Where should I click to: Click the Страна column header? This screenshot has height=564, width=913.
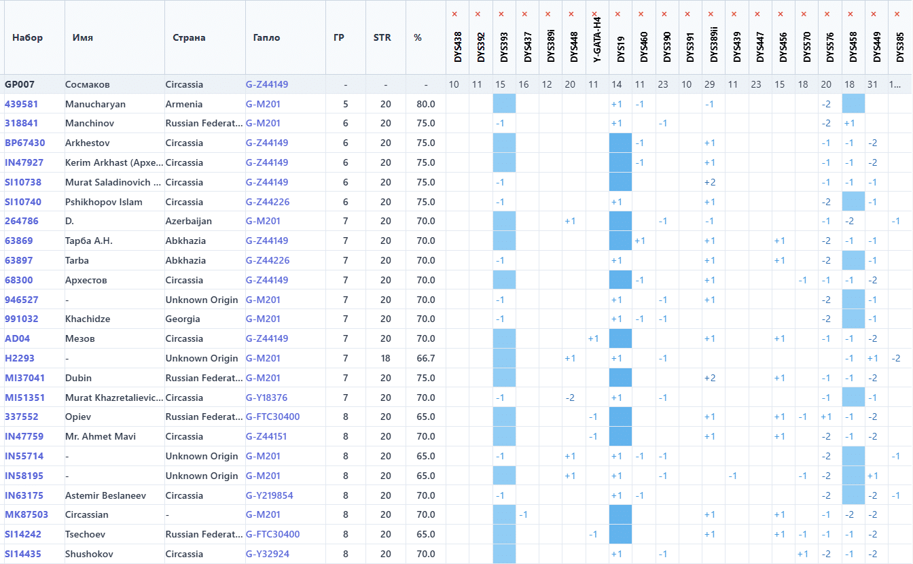point(189,37)
